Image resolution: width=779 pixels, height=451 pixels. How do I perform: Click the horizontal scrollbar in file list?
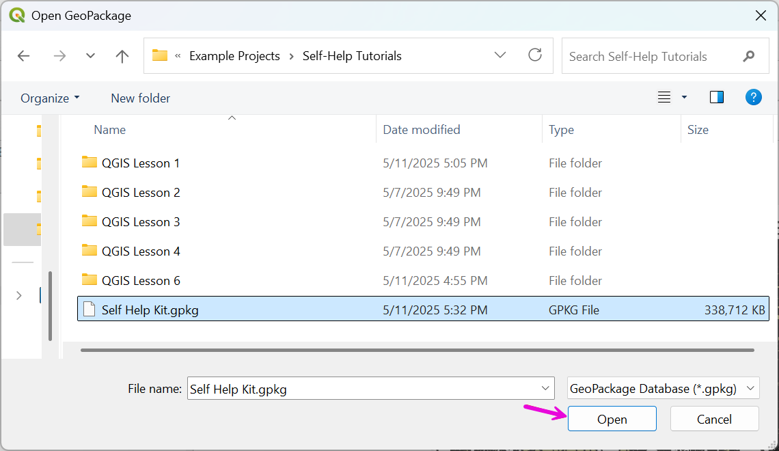pyautogui.click(x=417, y=350)
